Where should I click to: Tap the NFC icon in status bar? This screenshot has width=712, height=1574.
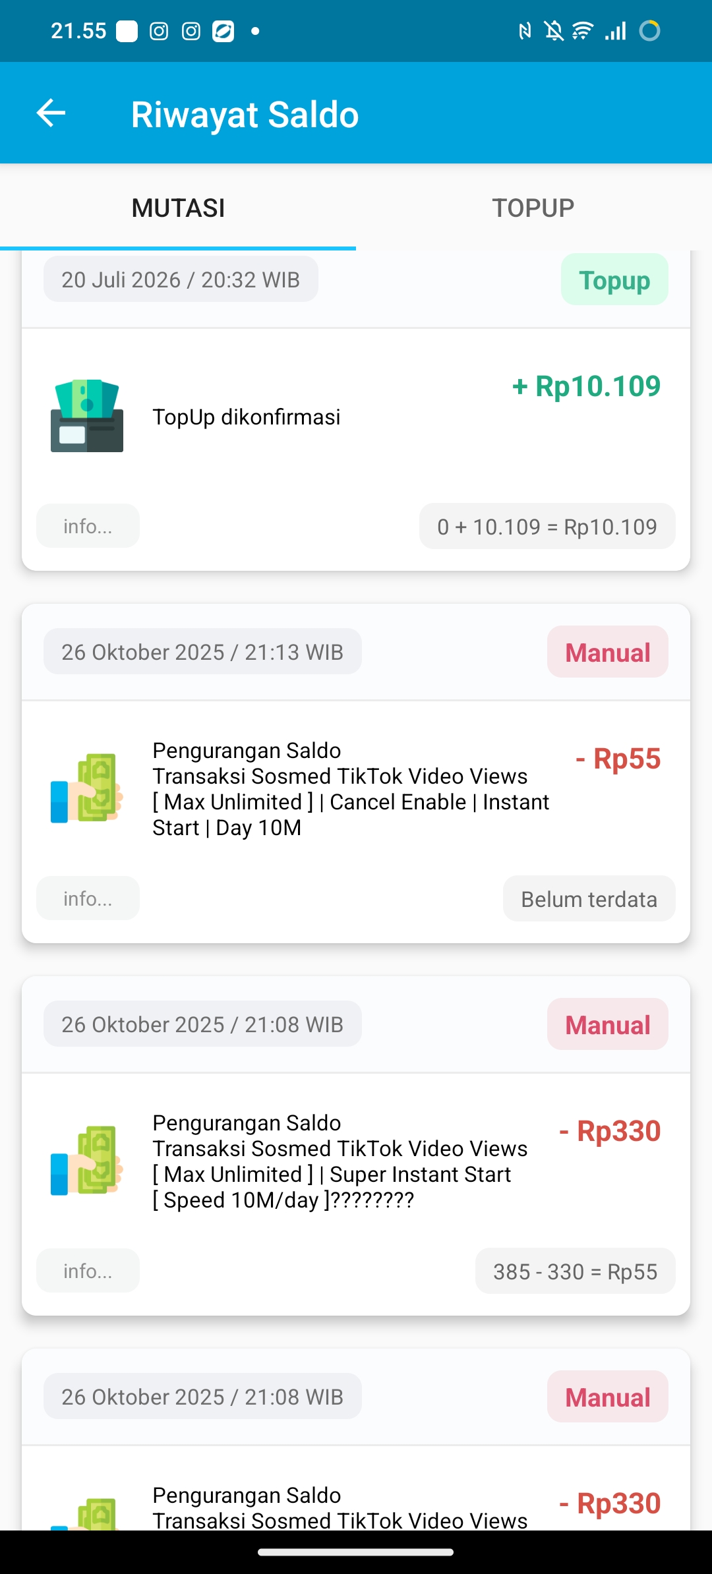click(525, 31)
